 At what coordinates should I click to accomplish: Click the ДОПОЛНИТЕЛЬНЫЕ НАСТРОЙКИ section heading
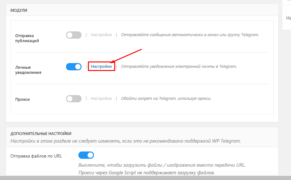pyautogui.click(x=41, y=133)
